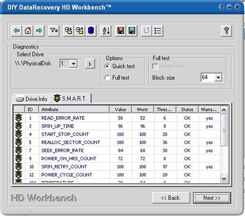Click the refresh circular arrow icon
This screenshot has width=245, height=216.
point(147,31)
